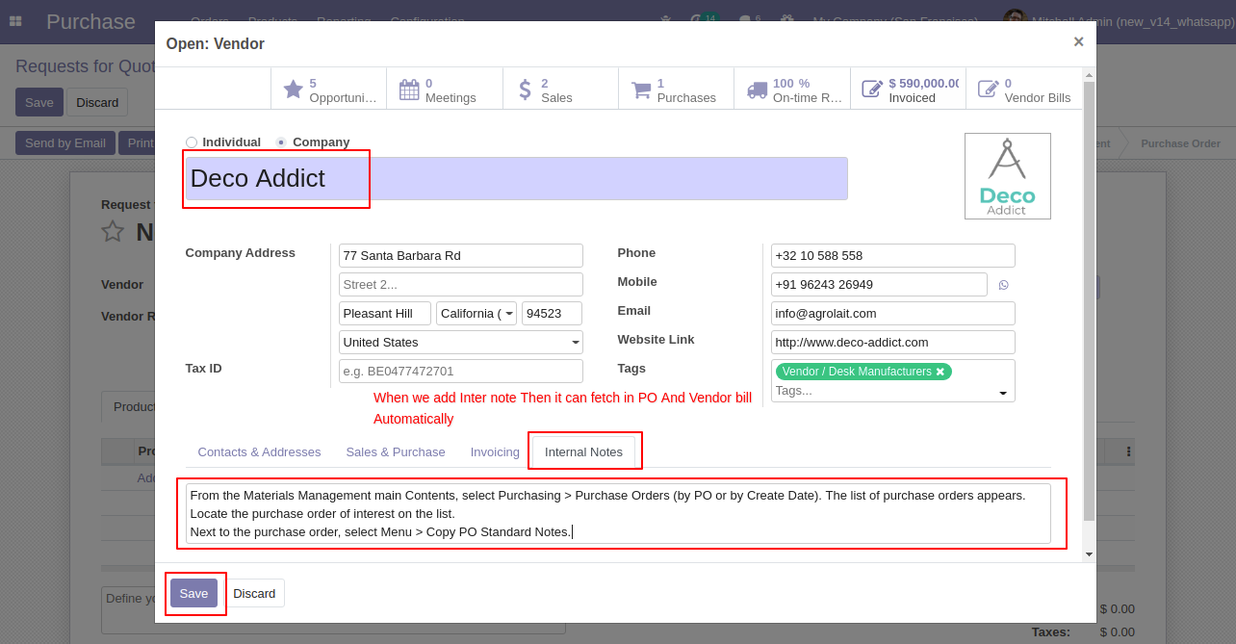
Task: Open the Vendor Bills stat button
Action: point(1023,90)
